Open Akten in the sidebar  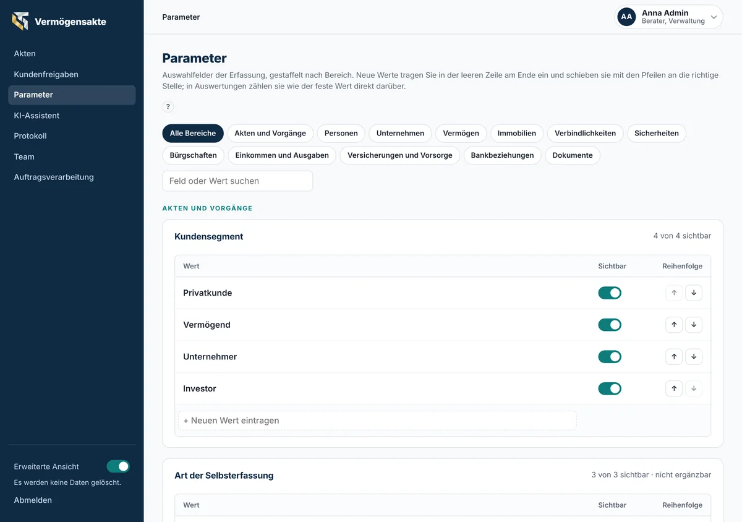tap(72, 54)
